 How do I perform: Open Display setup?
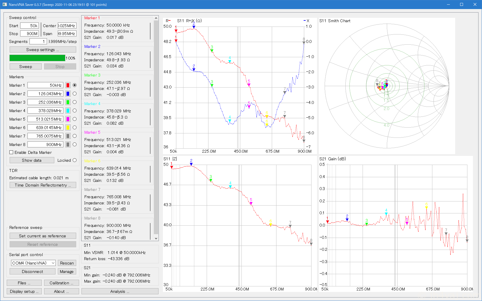pos(24,291)
